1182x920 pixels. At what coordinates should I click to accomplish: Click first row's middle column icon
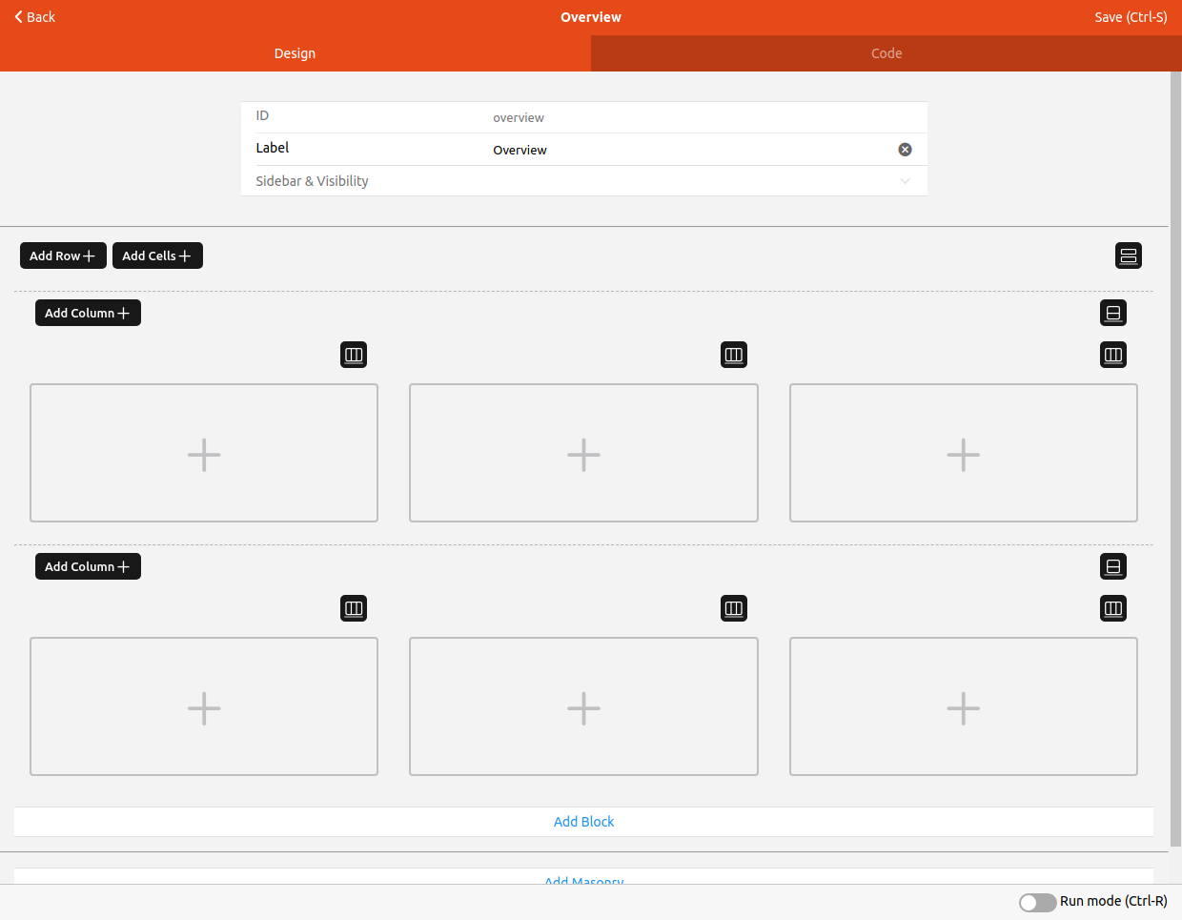[x=733, y=355]
